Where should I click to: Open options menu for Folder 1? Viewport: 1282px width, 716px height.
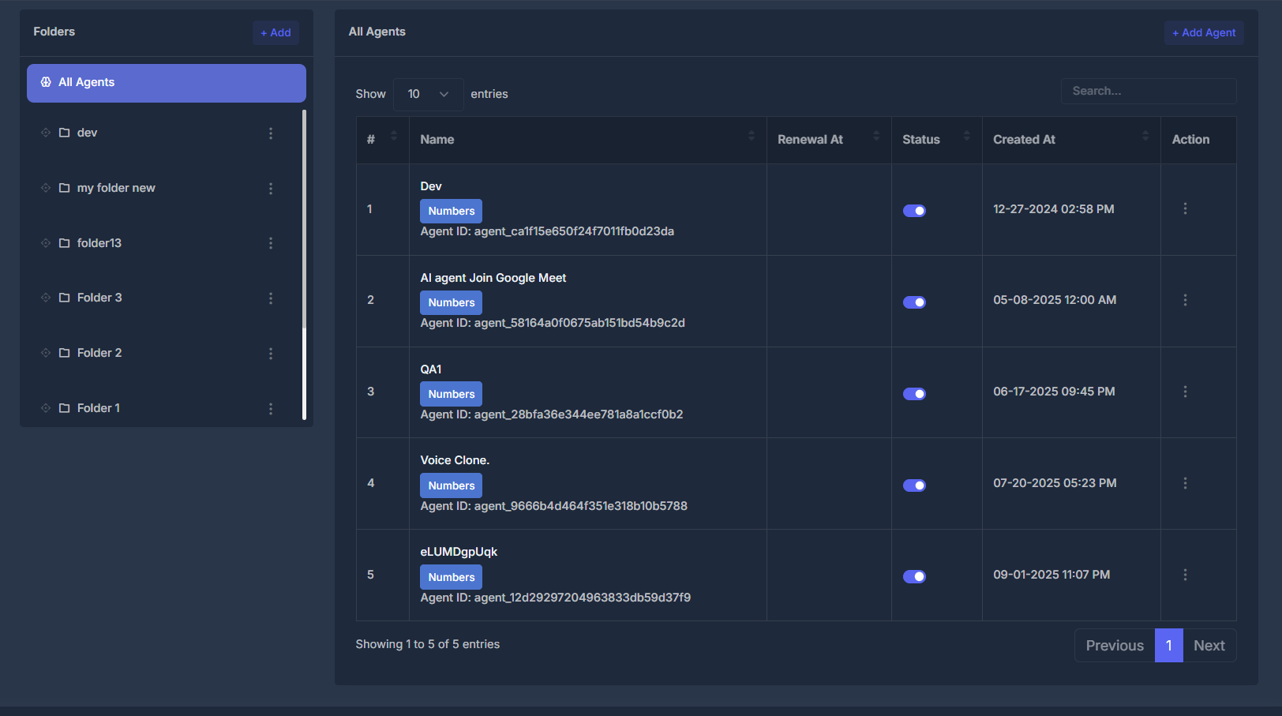click(271, 409)
